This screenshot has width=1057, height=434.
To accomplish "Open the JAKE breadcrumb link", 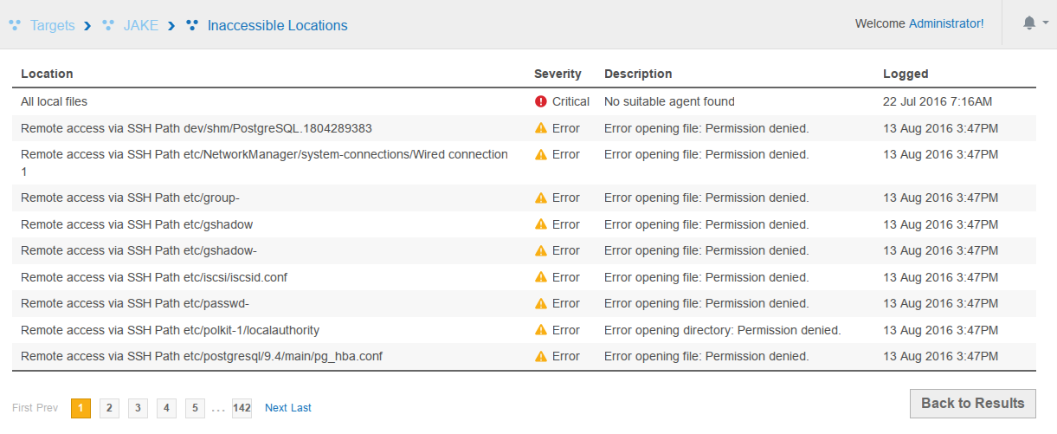I will point(140,26).
